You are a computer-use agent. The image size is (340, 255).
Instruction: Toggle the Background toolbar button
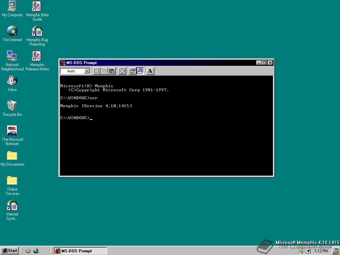coord(140,71)
